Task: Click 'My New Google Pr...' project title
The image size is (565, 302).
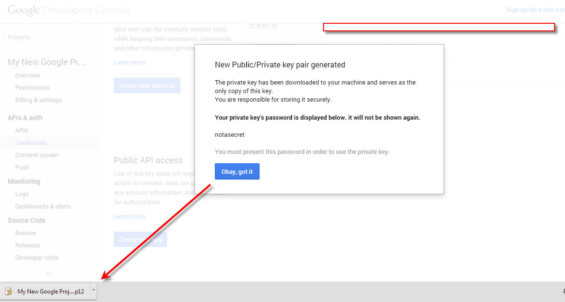Action: click(x=46, y=62)
